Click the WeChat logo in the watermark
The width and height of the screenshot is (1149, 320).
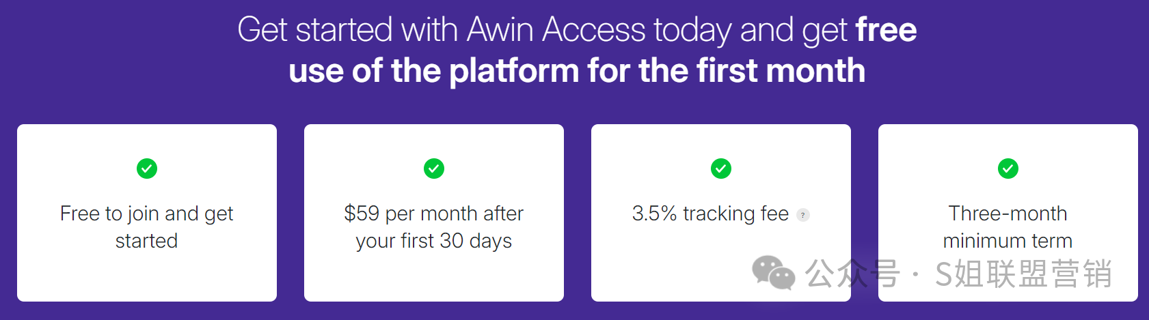(773, 273)
